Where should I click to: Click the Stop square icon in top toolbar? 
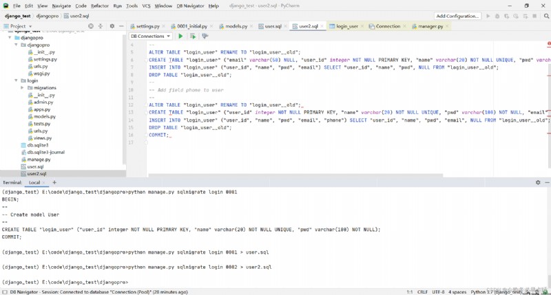point(534,16)
